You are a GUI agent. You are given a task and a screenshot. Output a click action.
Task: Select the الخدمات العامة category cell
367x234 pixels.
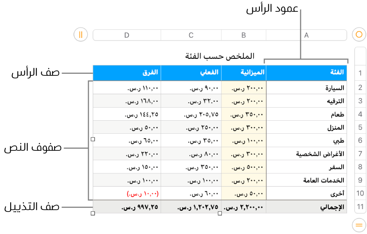[306, 180]
